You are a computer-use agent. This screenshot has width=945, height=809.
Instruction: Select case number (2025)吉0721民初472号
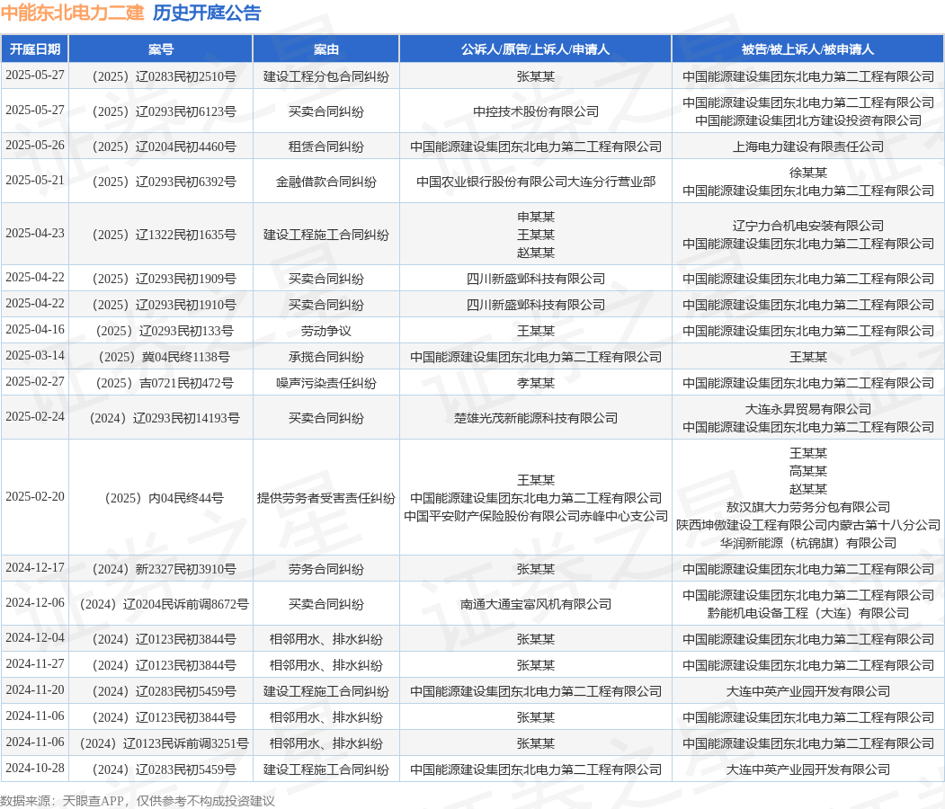coord(161,383)
